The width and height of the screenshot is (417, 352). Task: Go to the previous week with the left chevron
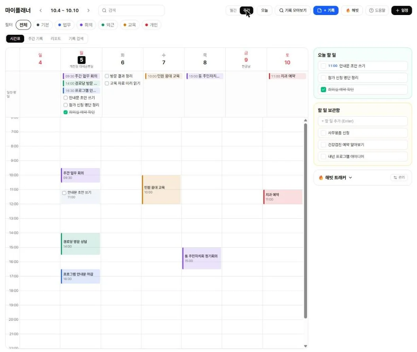(41, 10)
